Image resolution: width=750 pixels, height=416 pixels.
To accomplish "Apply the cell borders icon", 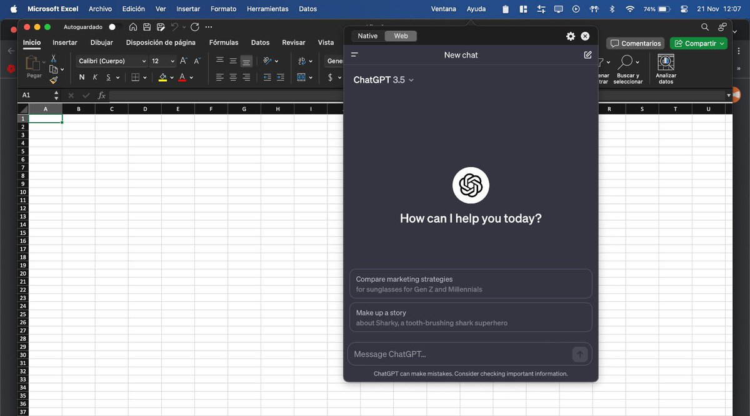I will 136,77.
